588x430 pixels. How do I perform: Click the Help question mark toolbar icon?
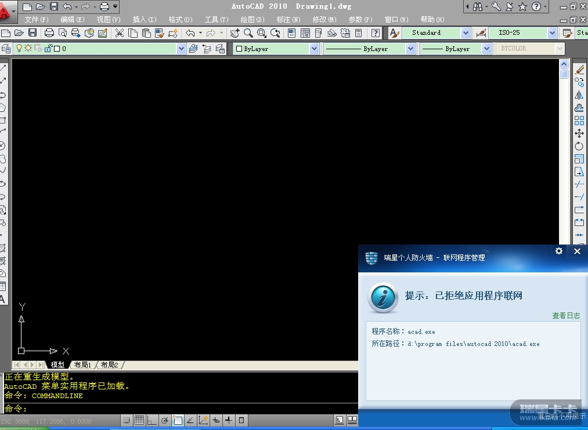(x=375, y=33)
